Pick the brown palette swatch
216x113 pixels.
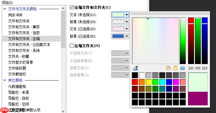click(142, 89)
